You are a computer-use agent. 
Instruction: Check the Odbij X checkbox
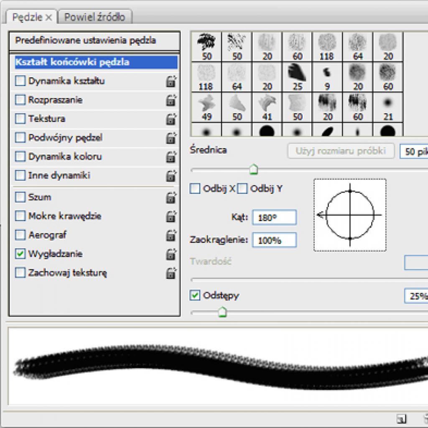195,189
